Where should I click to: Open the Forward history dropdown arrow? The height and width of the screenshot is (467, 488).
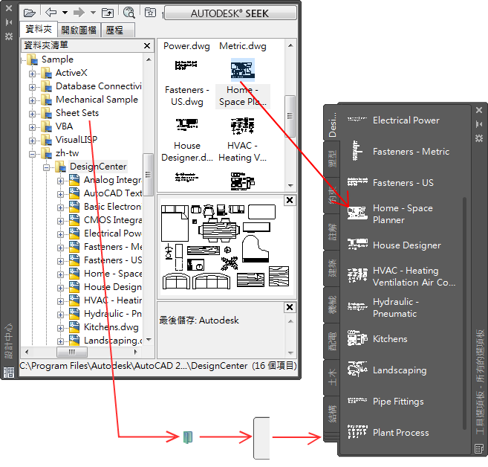[x=93, y=13]
